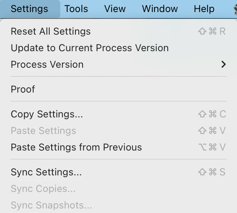Viewport: 237px width, 213px height.
Task: Click the disabled Sync Copies… item
Action: click(x=43, y=189)
